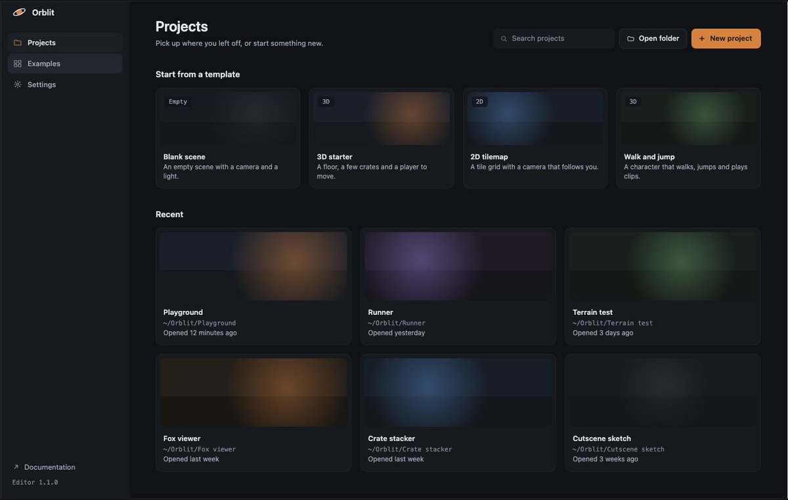Click the 3D tag on 3D starter
This screenshot has height=500, width=788.
click(x=326, y=102)
